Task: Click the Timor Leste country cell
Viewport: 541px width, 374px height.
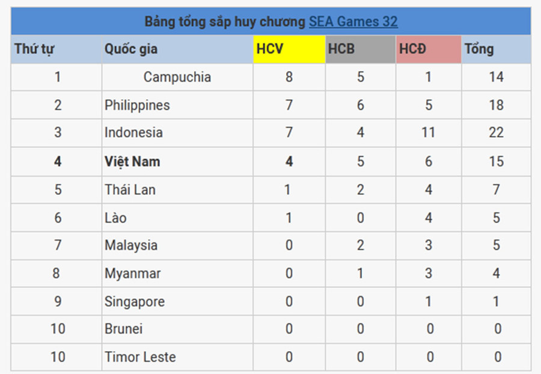Action: click(x=140, y=357)
